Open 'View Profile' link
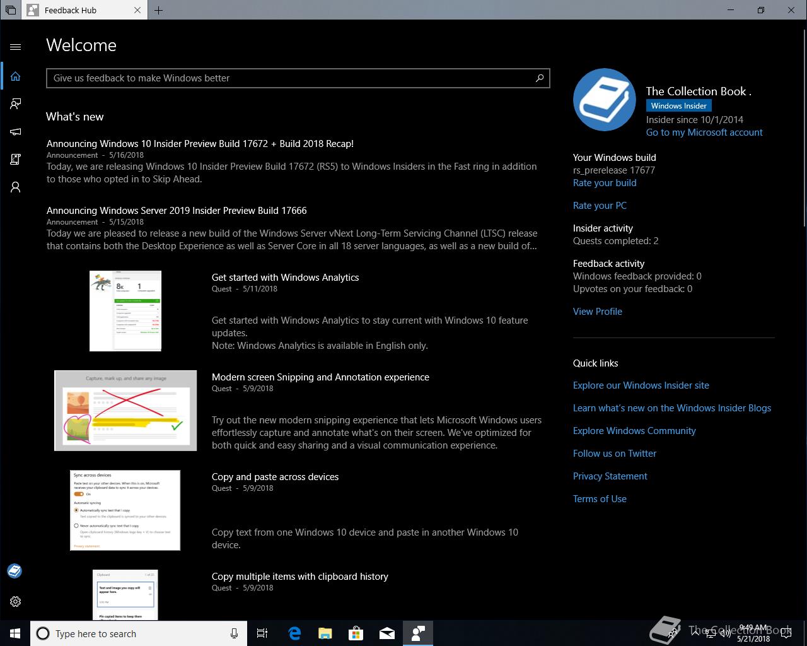The image size is (807, 646). [597, 312]
